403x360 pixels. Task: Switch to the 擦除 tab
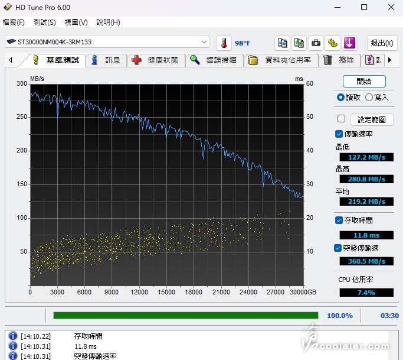coord(339,60)
